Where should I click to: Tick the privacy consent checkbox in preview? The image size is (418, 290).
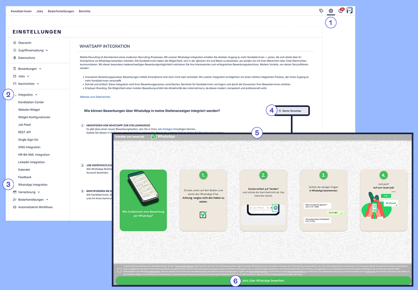[x=119, y=270]
